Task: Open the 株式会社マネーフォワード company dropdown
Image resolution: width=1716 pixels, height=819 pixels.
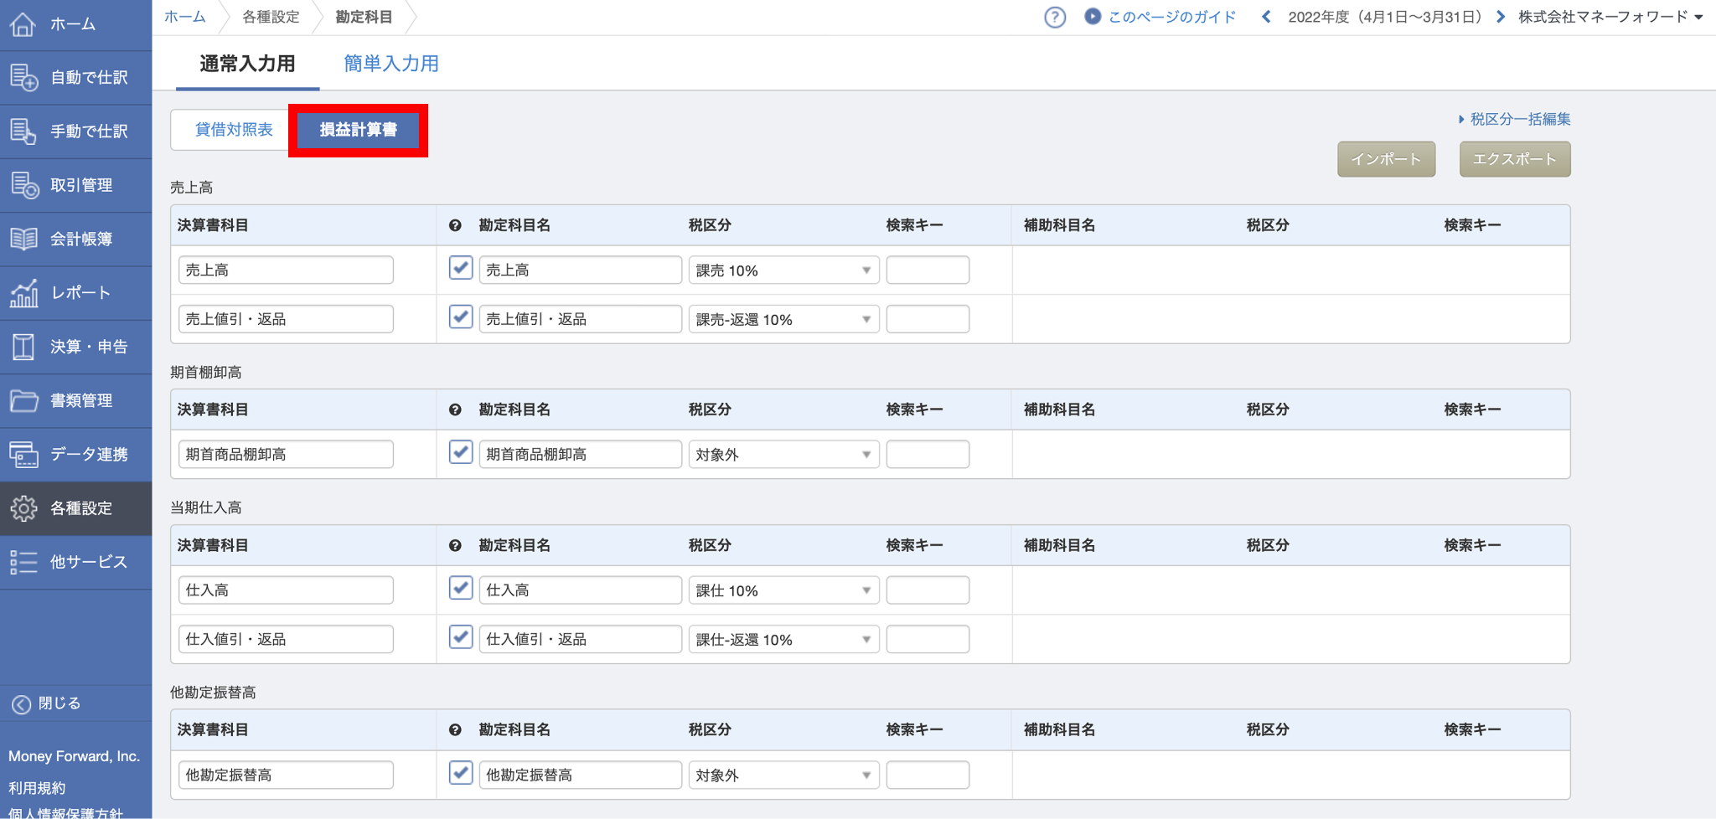Action: [1610, 17]
